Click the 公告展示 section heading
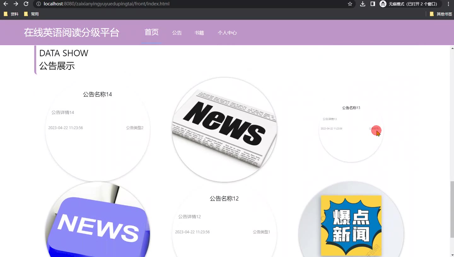The height and width of the screenshot is (257, 454). [57, 66]
